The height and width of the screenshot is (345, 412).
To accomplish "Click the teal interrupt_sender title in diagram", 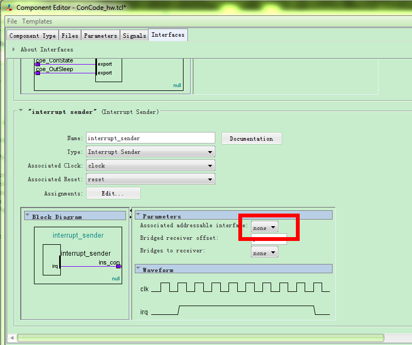I will 78,235.
